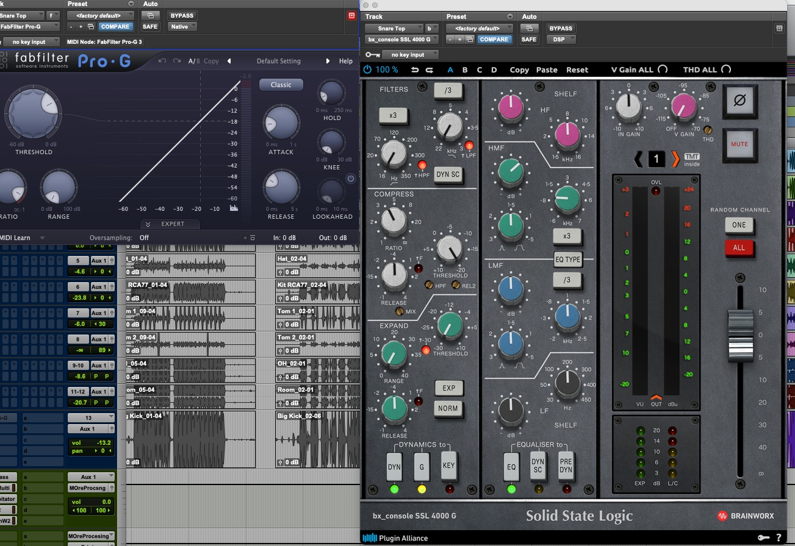Click the V Gain ALL knob icon

point(663,69)
